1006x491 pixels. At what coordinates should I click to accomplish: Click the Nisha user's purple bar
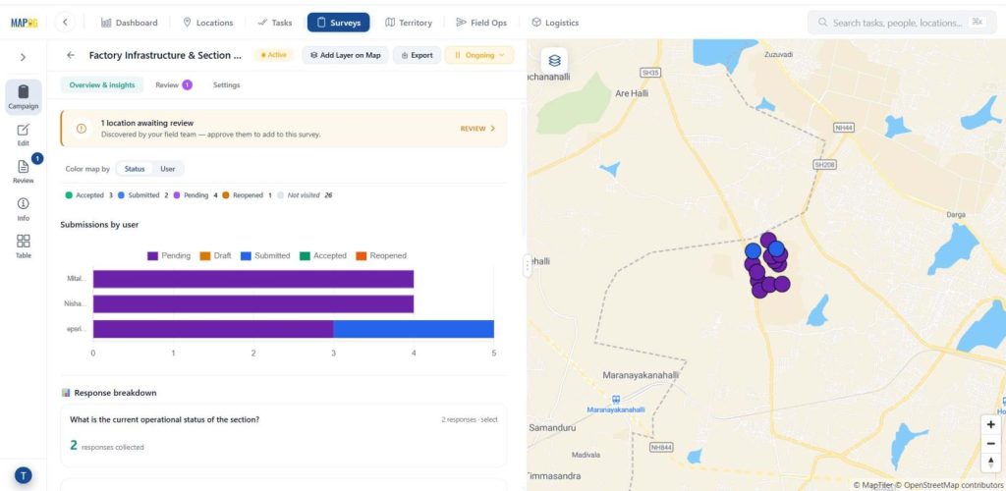pos(253,303)
